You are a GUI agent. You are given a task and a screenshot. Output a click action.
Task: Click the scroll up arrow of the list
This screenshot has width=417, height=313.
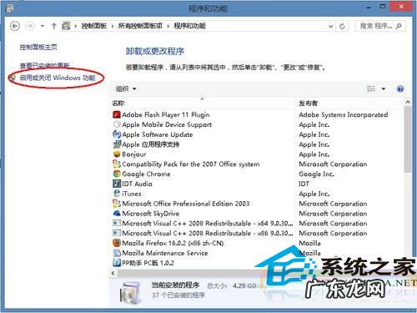click(x=408, y=103)
